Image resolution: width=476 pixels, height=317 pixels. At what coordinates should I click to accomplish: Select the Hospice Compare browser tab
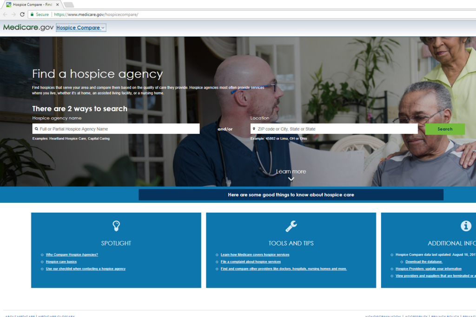coord(33,5)
